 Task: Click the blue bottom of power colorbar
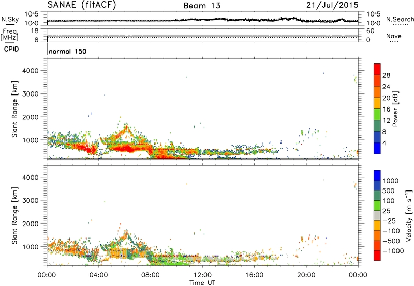pos(377,148)
